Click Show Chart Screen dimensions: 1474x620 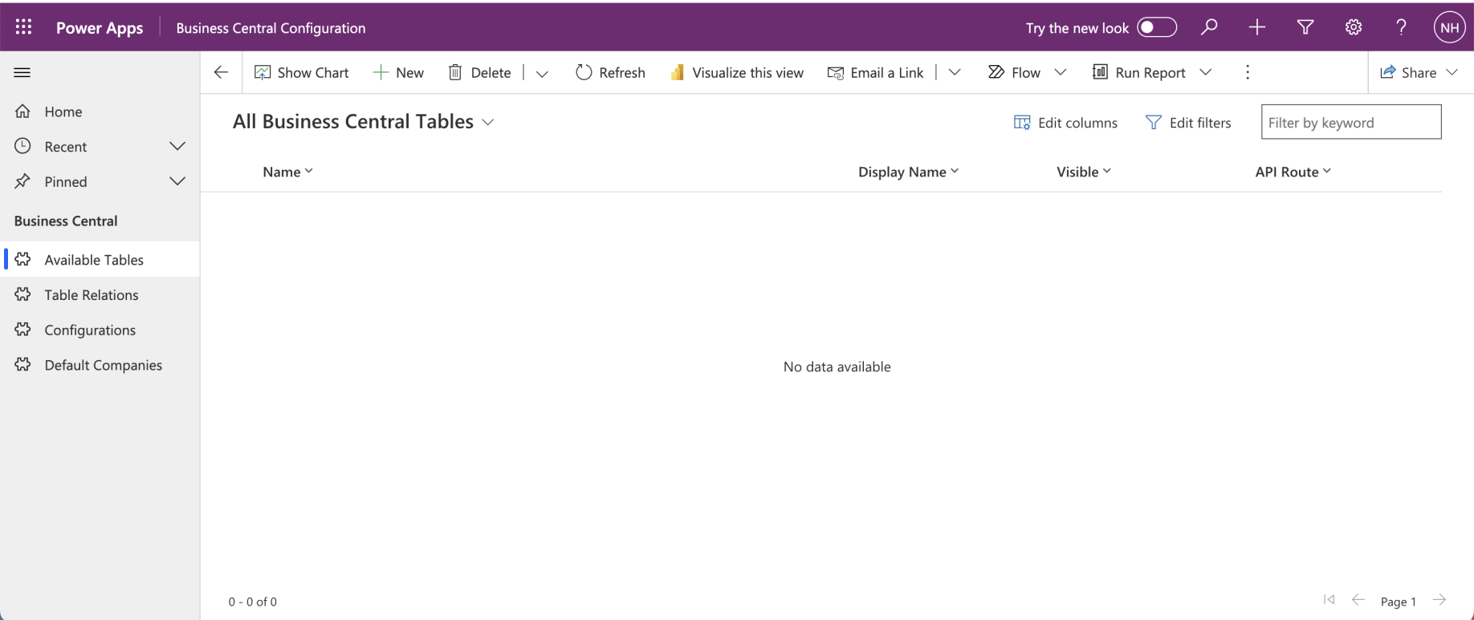[301, 72]
